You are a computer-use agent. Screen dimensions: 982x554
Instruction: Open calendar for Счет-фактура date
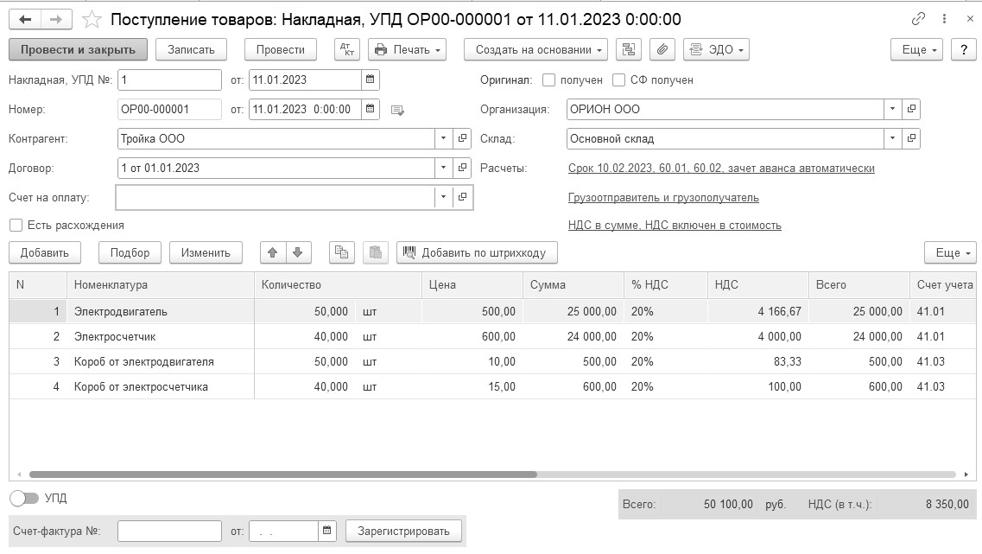327,531
